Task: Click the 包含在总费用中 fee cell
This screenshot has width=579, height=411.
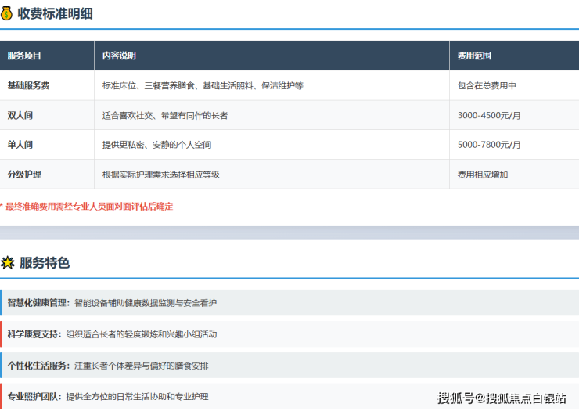Action: [487, 85]
